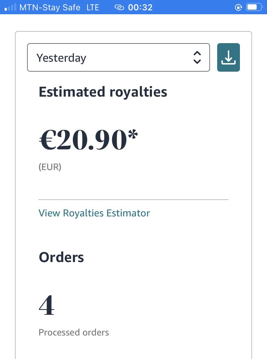Tap the rotation lock icon
The width and height of the screenshot is (267, 359).
click(x=238, y=7)
